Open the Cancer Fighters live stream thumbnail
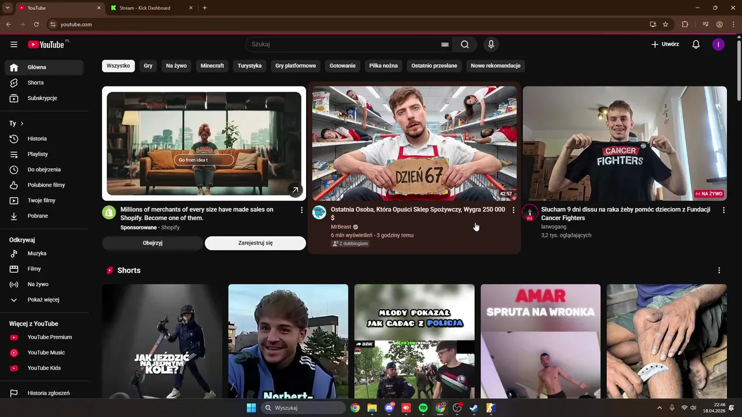The image size is (742, 417). point(625,144)
